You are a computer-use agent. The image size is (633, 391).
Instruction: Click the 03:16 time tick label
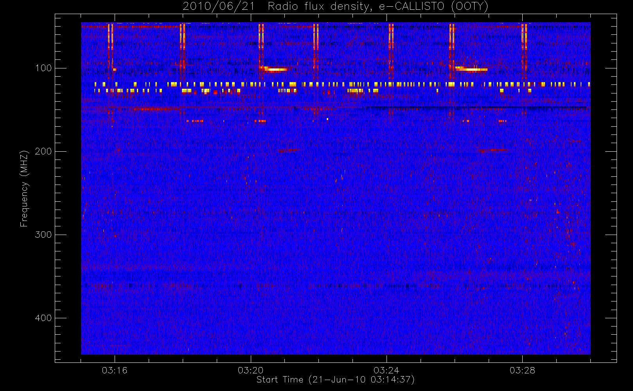(115, 370)
